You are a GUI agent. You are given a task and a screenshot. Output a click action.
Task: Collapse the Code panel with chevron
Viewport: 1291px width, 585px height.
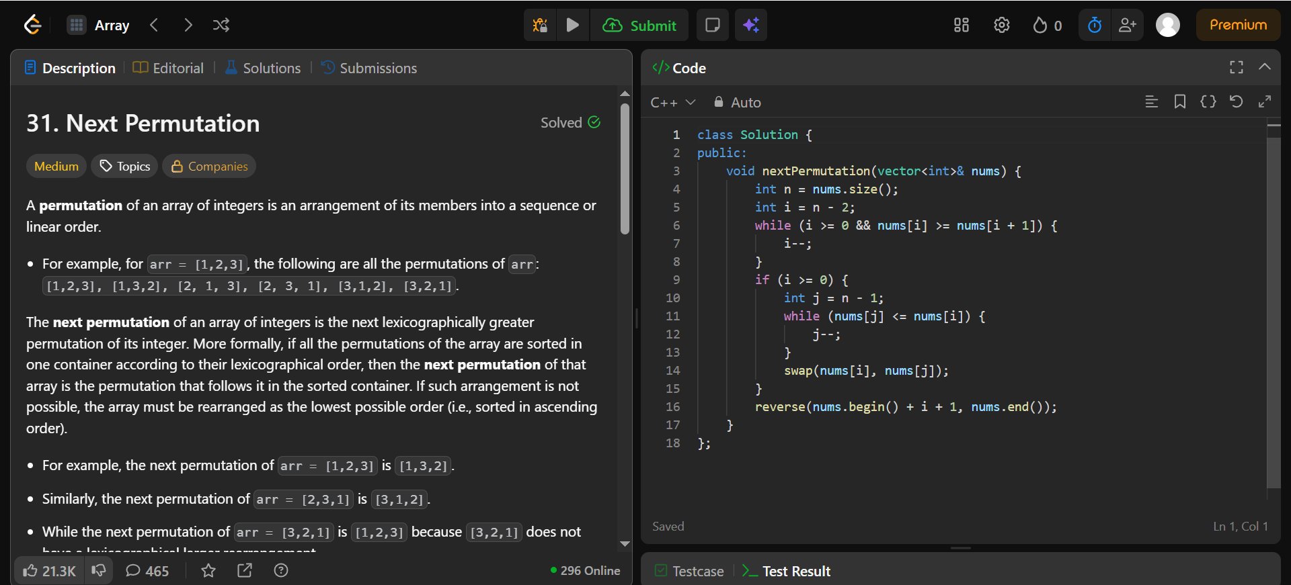click(x=1264, y=67)
